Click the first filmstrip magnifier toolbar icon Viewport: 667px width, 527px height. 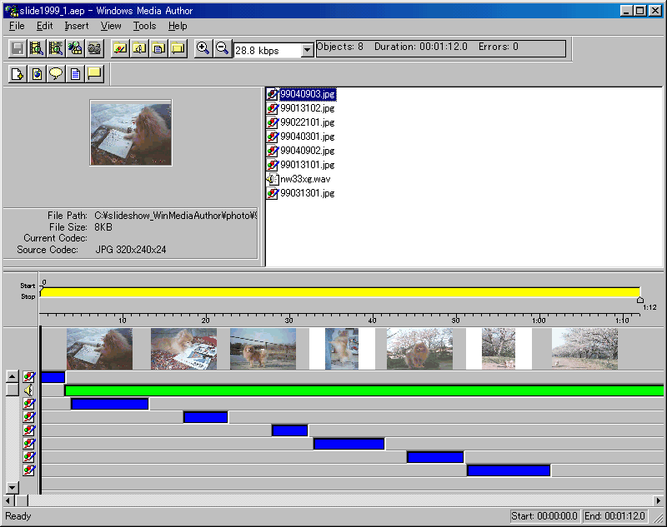pos(36,48)
